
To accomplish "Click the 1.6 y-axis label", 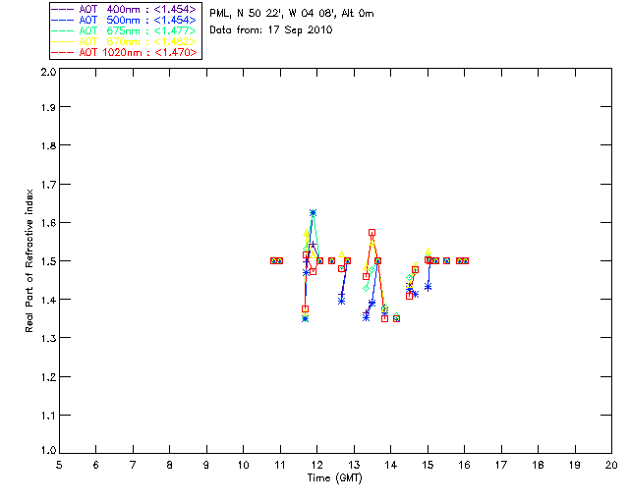I will point(48,223).
